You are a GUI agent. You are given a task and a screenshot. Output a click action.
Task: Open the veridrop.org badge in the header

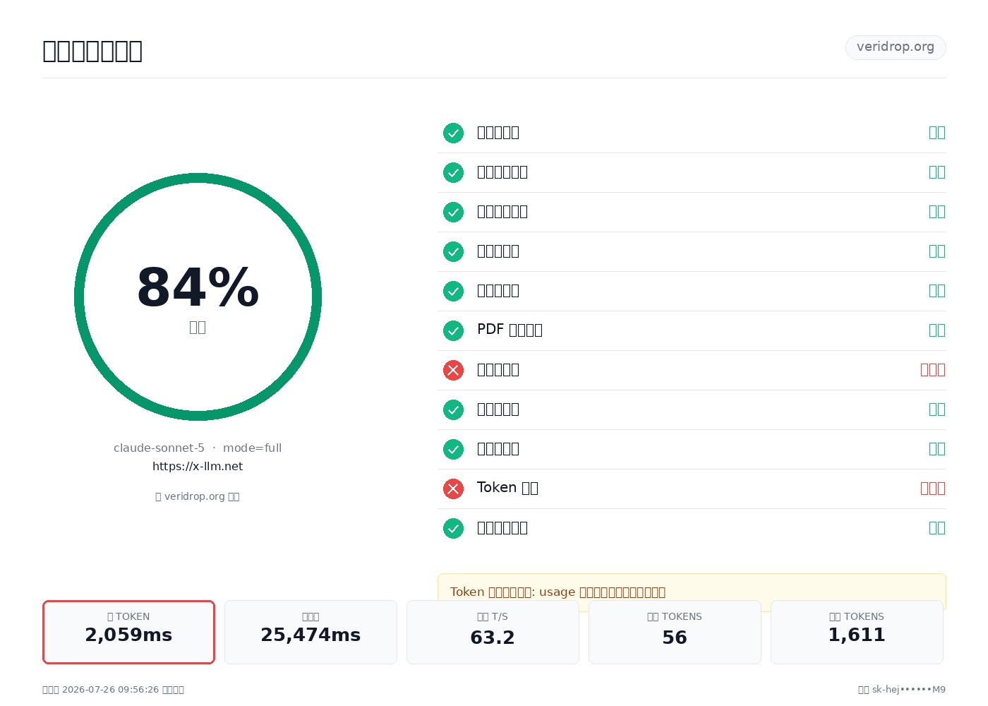pyautogui.click(x=896, y=47)
